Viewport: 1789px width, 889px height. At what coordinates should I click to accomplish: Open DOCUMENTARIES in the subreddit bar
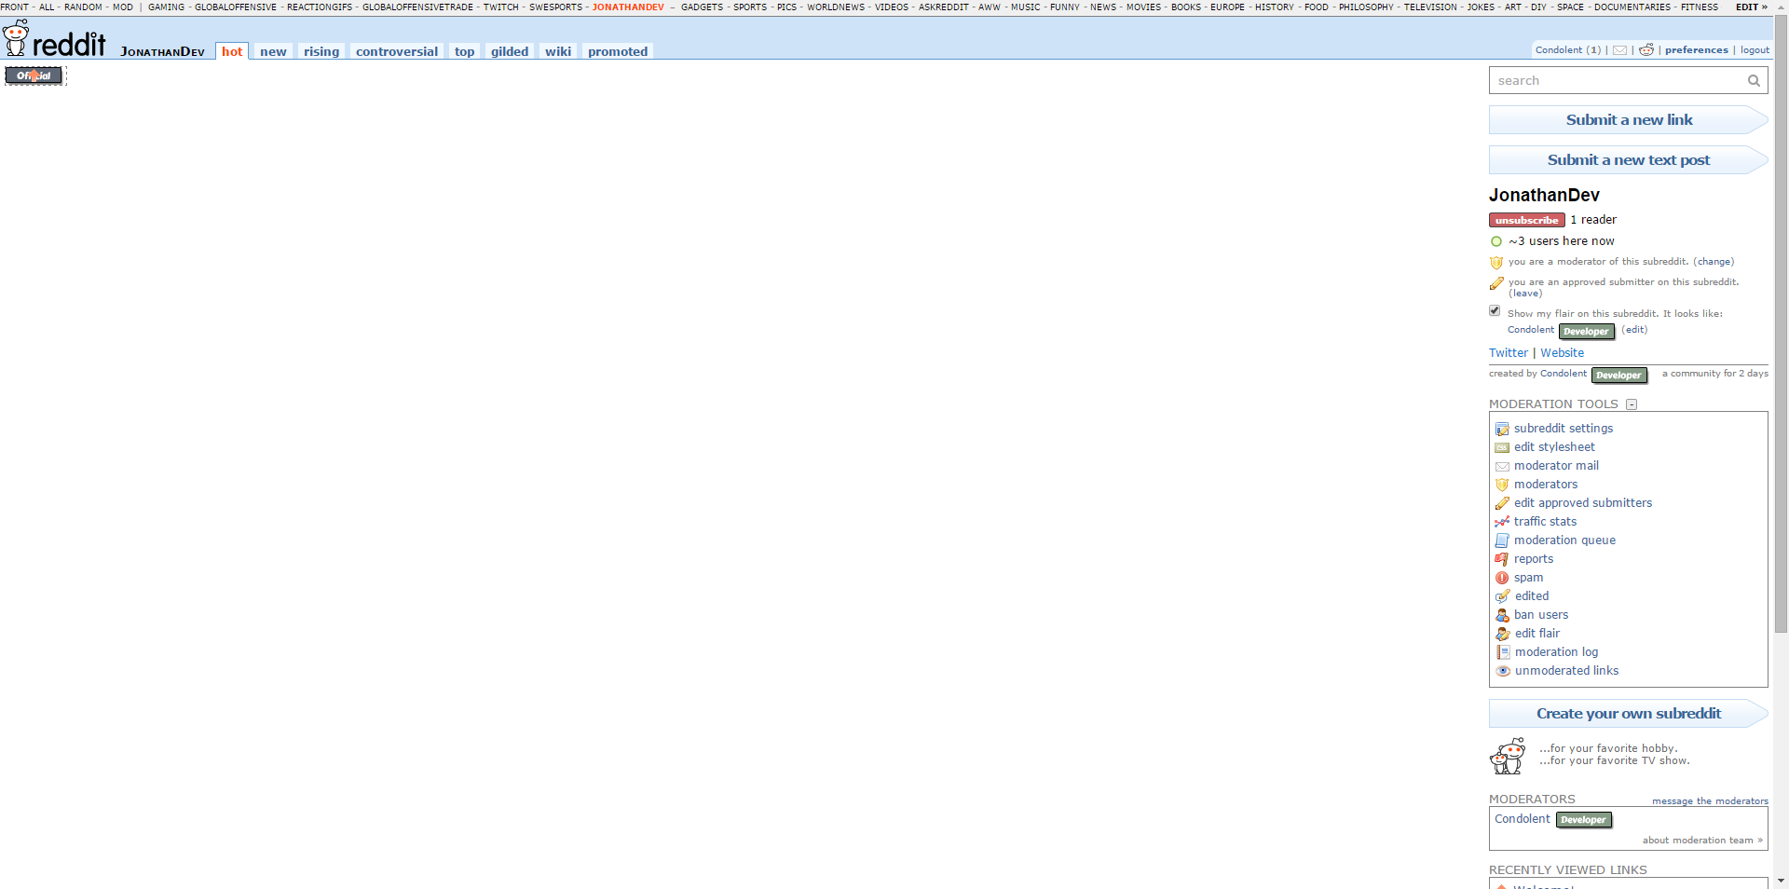pos(1632,7)
